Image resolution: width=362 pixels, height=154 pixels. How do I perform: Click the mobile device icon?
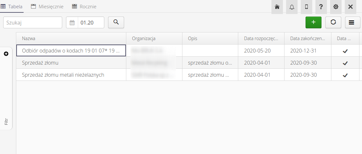click(x=307, y=7)
